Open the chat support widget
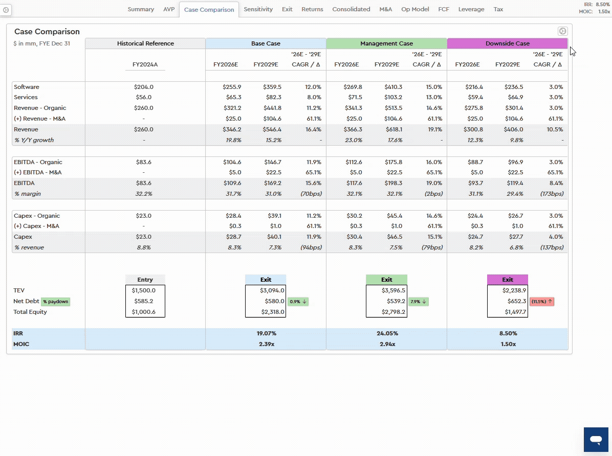Viewport: 612px width, 456px height. 596,440
